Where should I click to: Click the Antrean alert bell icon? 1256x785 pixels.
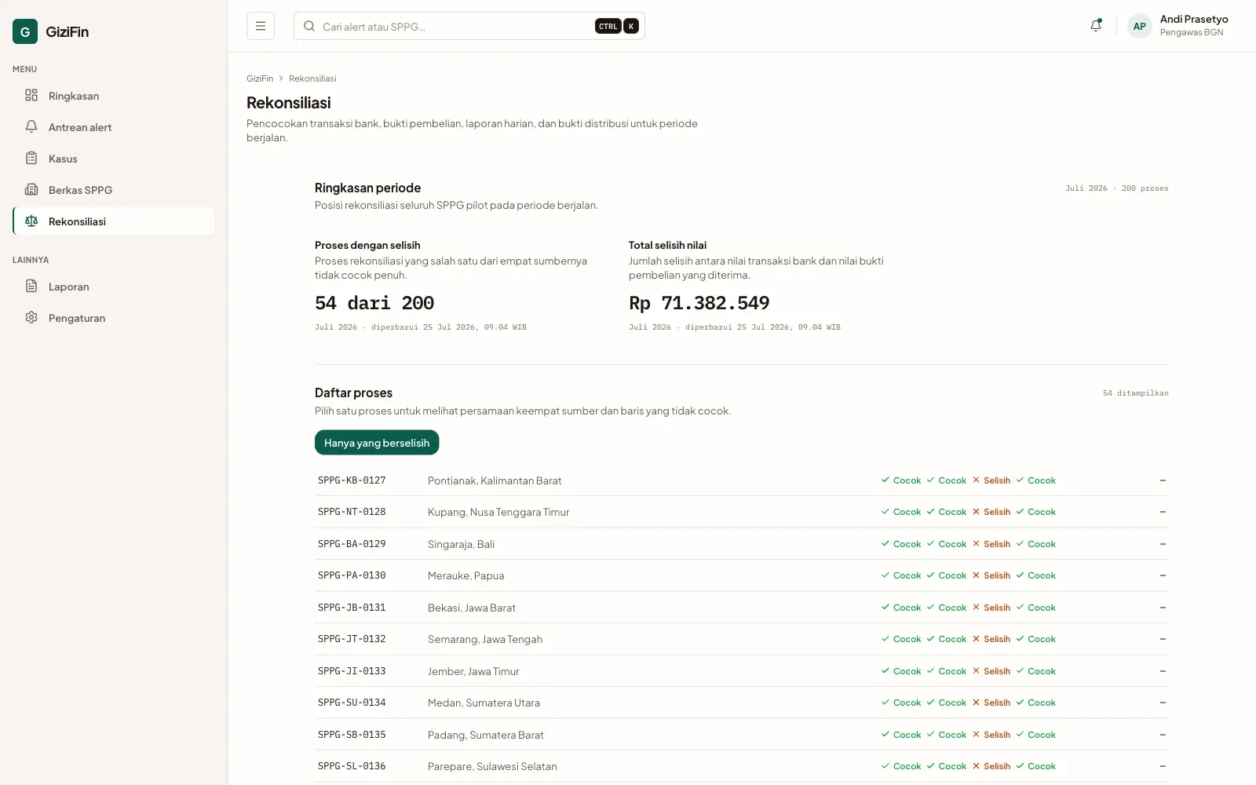(x=31, y=126)
